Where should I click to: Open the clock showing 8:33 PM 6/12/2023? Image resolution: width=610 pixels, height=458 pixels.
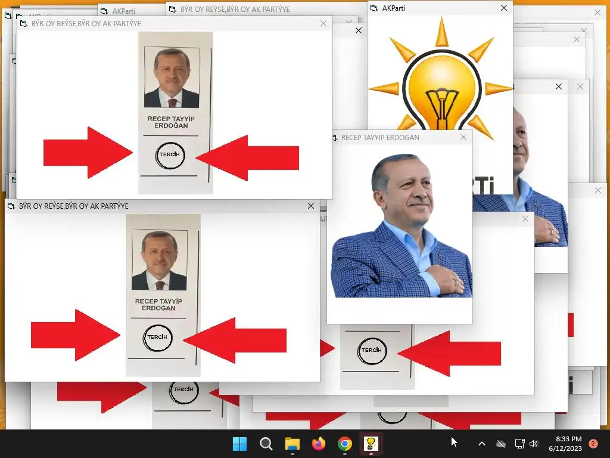tap(565, 444)
